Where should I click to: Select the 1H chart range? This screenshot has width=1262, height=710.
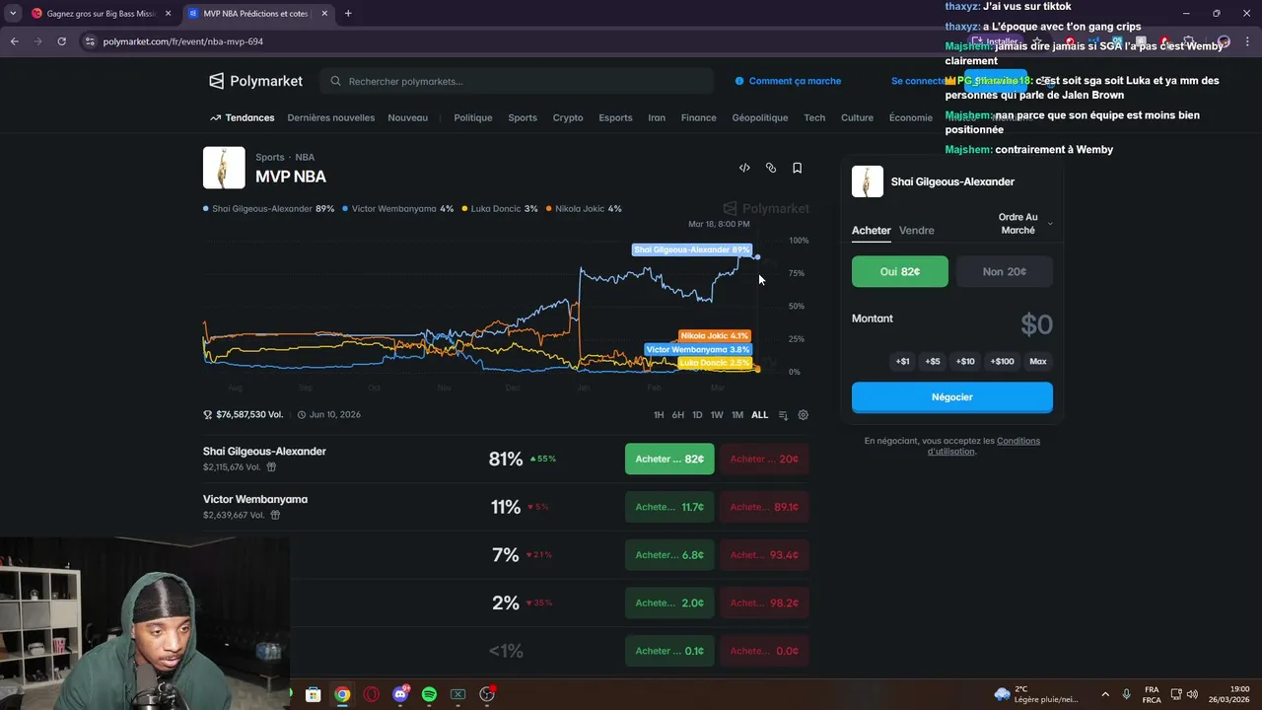coord(659,415)
